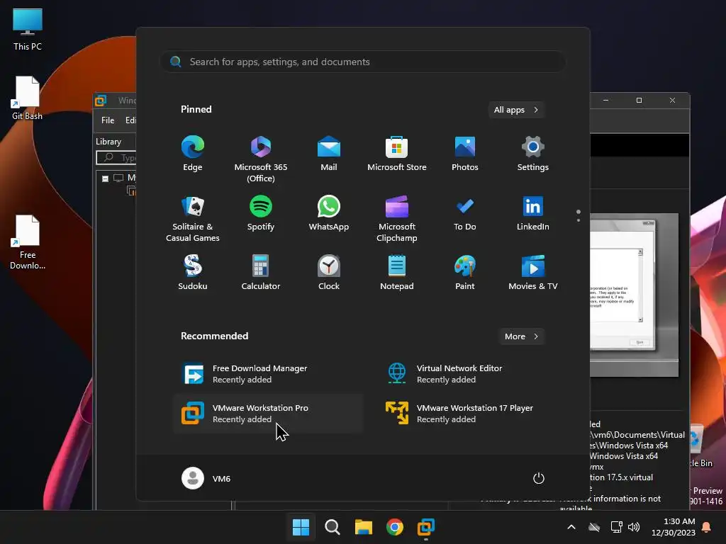Screen dimensions: 726x544
Task: Open File Explorer from taskbar
Action: coord(364,527)
